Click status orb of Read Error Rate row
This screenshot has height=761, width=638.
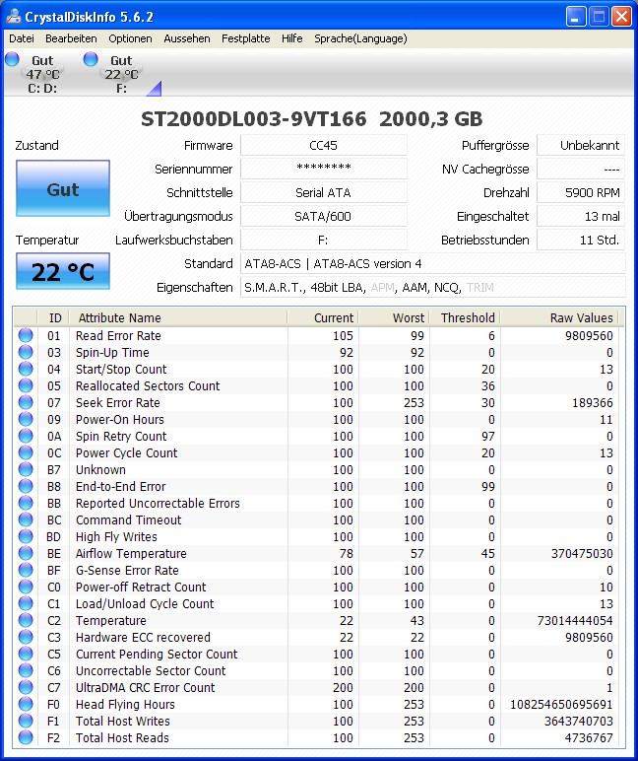pyautogui.click(x=26, y=335)
